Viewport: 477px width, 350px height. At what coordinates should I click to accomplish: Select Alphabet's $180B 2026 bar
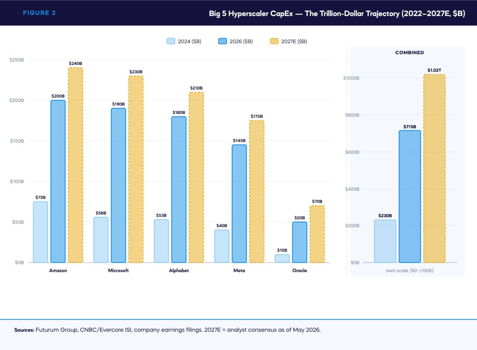point(179,189)
